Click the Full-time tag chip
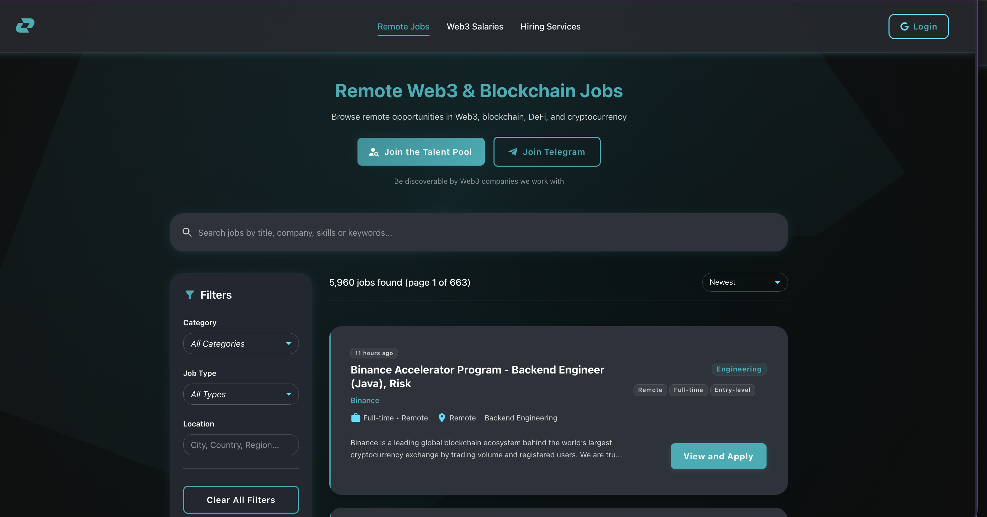Viewport: 987px width, 517px height. click(688, 390)
